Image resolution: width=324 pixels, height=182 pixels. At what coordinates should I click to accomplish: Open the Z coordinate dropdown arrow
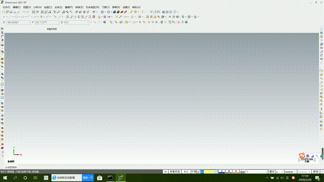point(88,22)
